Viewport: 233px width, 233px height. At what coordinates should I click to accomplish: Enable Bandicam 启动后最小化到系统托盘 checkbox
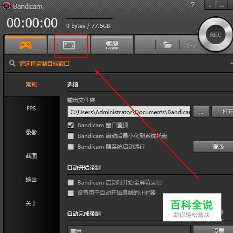[71, 136]
